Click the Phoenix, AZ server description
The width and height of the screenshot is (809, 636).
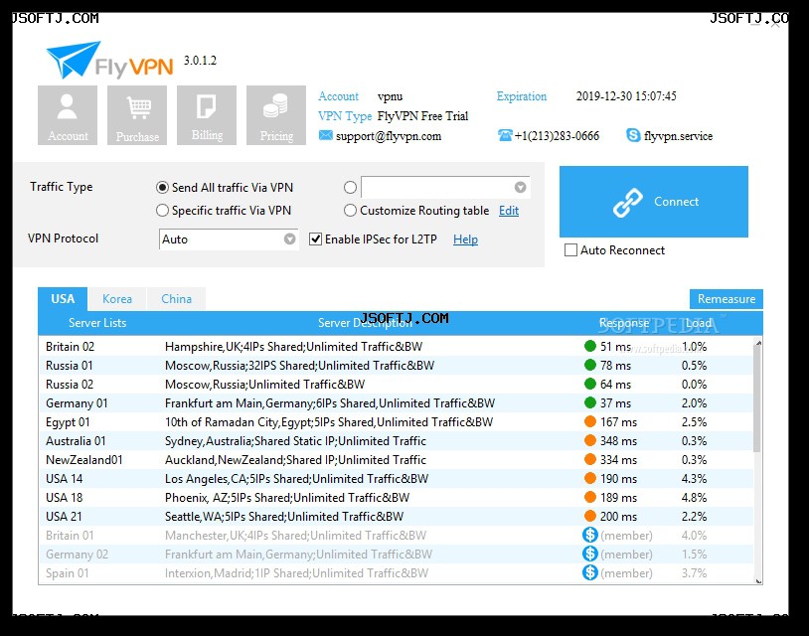tap(287, 498)
